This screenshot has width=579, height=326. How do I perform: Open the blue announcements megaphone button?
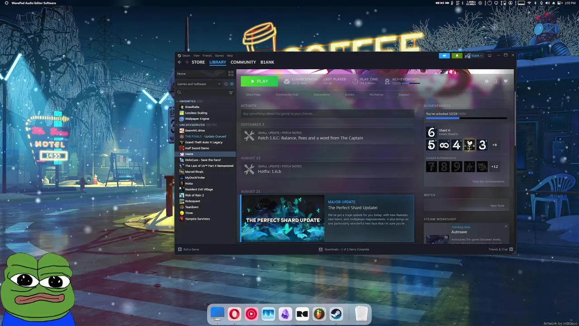coord(444,56)
